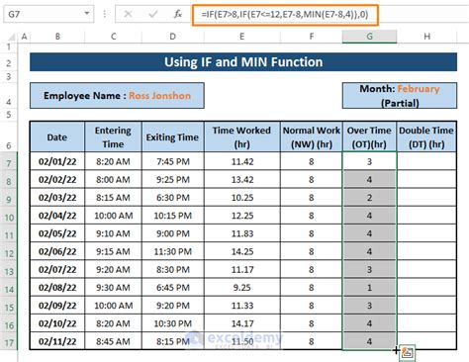Click the Cancel X icon in formula bar

[x=128, y=14]
